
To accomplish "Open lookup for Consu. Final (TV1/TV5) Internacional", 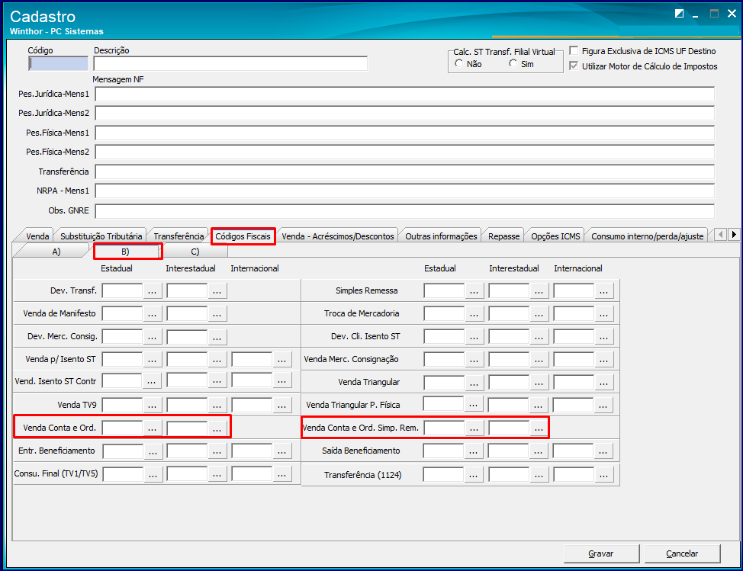I will [282, 474].
